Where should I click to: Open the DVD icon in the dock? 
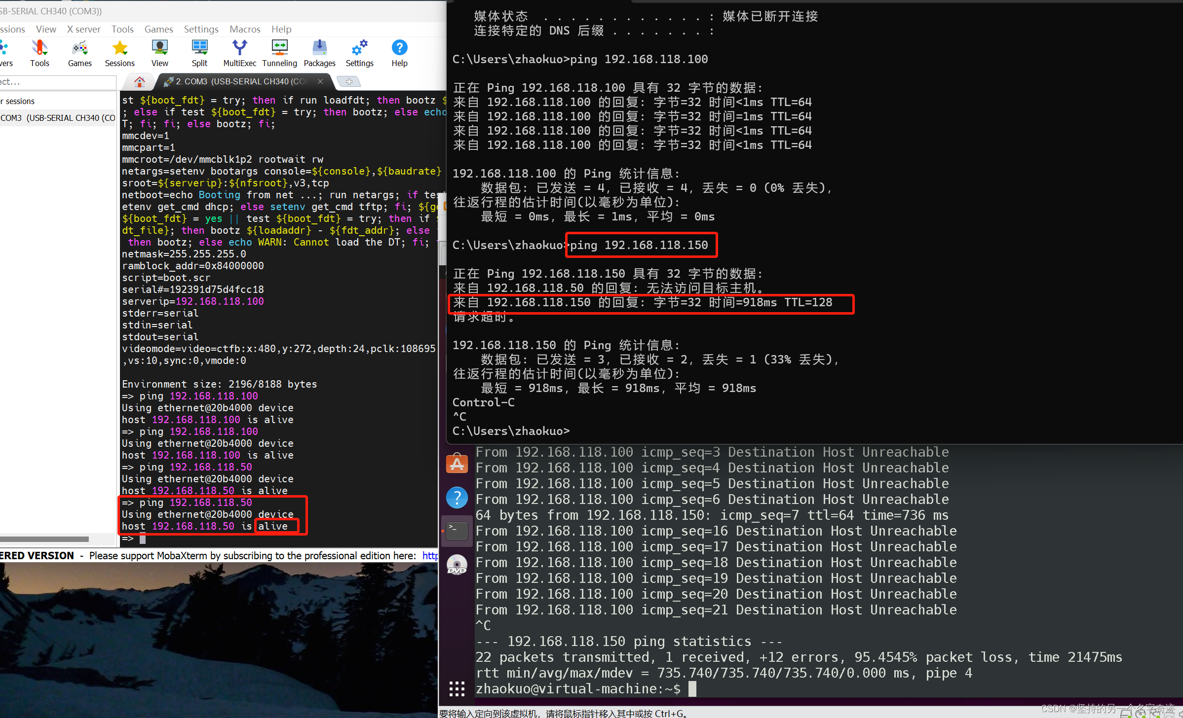tap(457, 565)
